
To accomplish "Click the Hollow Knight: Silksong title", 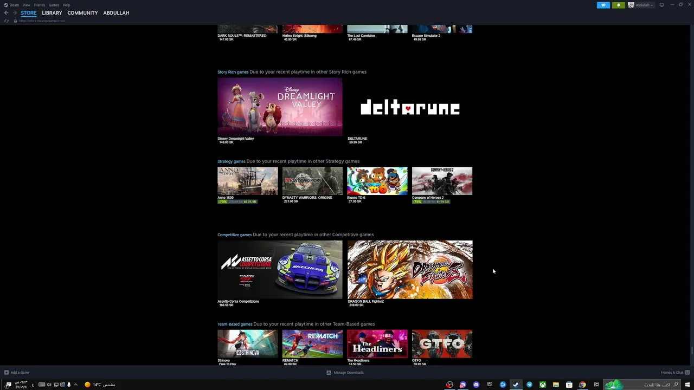I will [299, 36].
